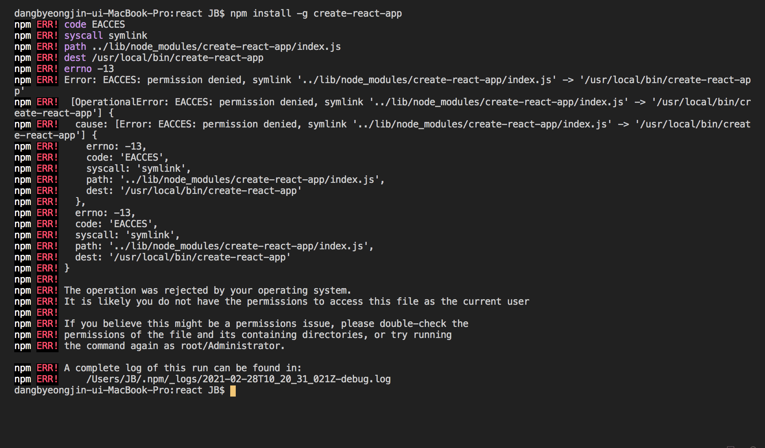Click the purple 'errno' keyword near the top
This screenshot has height=448, width=765.
click(x=78, y=69)
